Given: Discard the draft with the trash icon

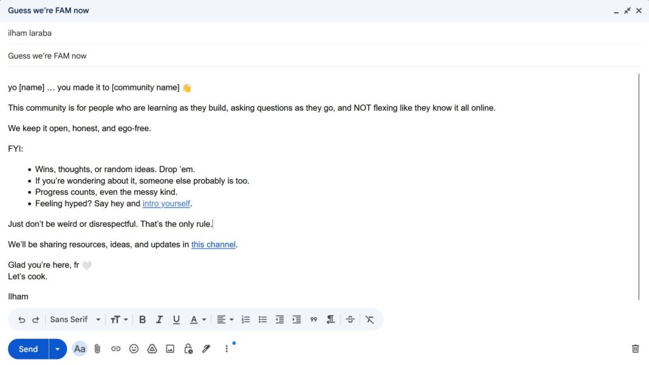Looking at the screenshot, I should coord(635,349).
